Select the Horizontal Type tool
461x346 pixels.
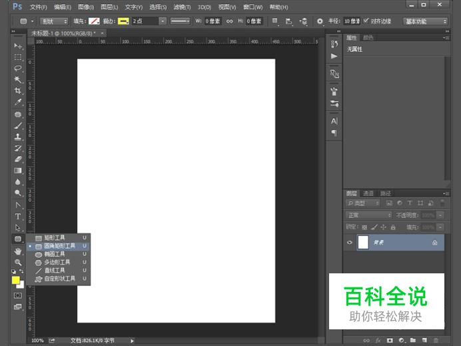click(x=18, y=217)
